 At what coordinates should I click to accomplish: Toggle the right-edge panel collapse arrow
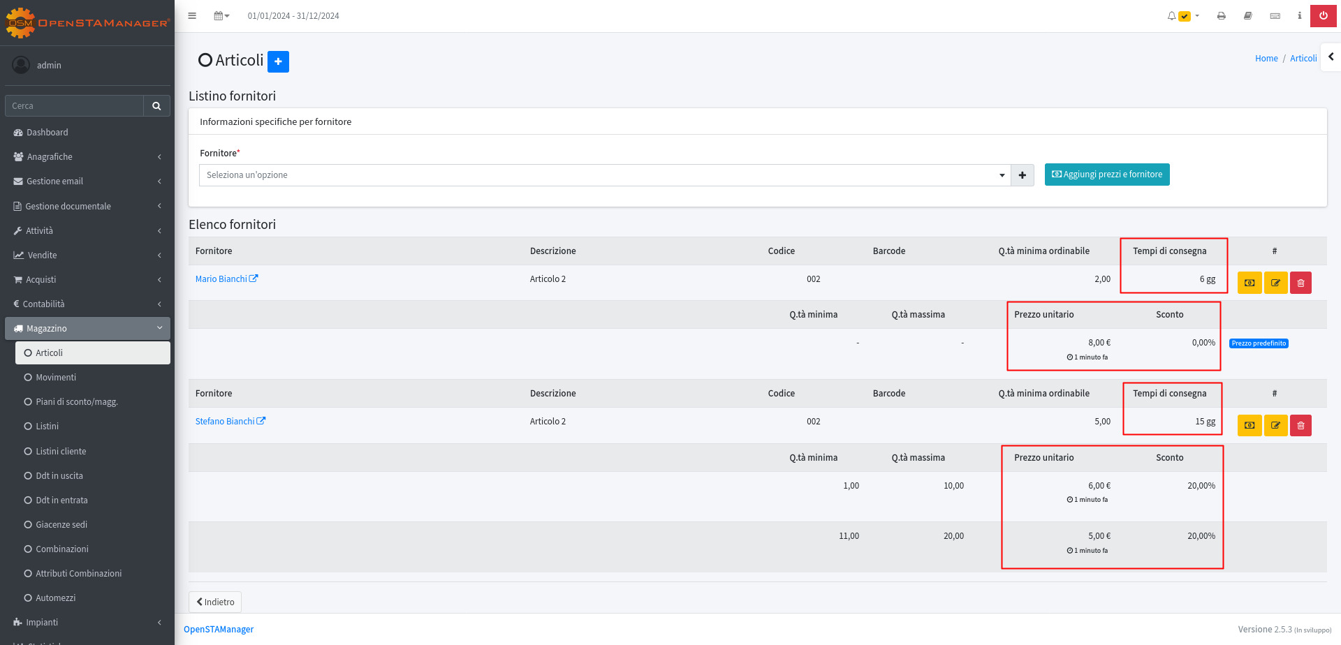(x=1331, y=57)
